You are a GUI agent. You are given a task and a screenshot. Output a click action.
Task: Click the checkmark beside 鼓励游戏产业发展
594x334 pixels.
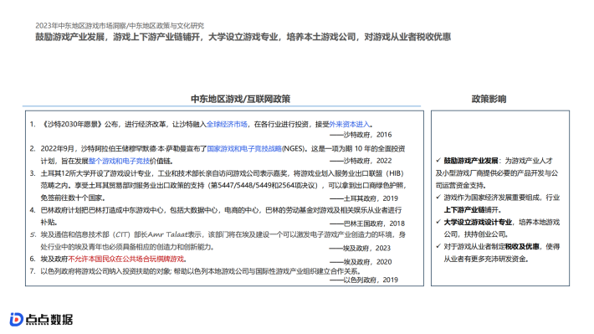click(438, 161)
